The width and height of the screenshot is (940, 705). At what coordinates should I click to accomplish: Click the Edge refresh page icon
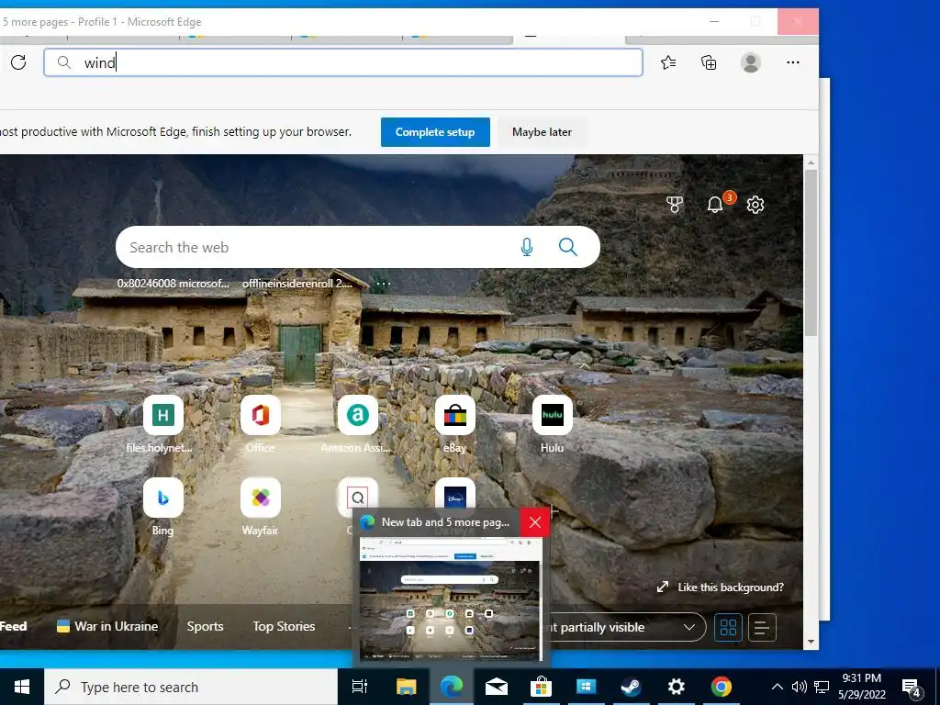pos(18,62)
